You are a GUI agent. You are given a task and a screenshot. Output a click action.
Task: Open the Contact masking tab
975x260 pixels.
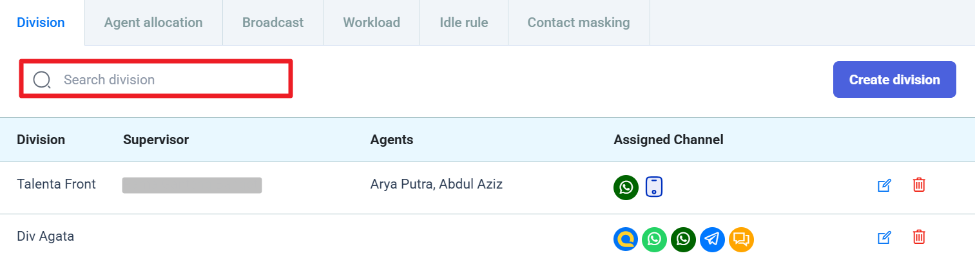[x=578, y=23]
